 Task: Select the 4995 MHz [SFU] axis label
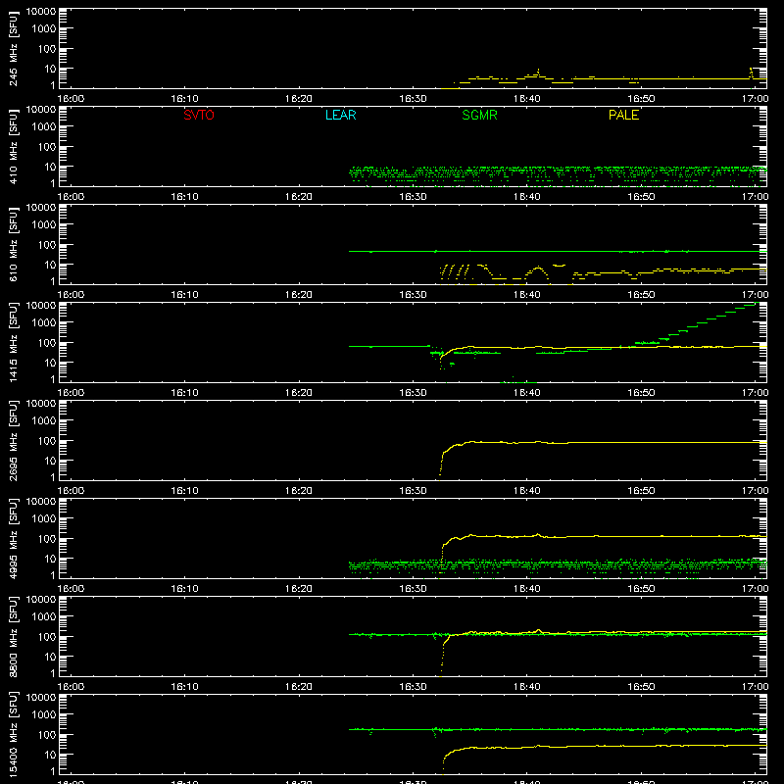pyautogui.click(x=13, y=539)
